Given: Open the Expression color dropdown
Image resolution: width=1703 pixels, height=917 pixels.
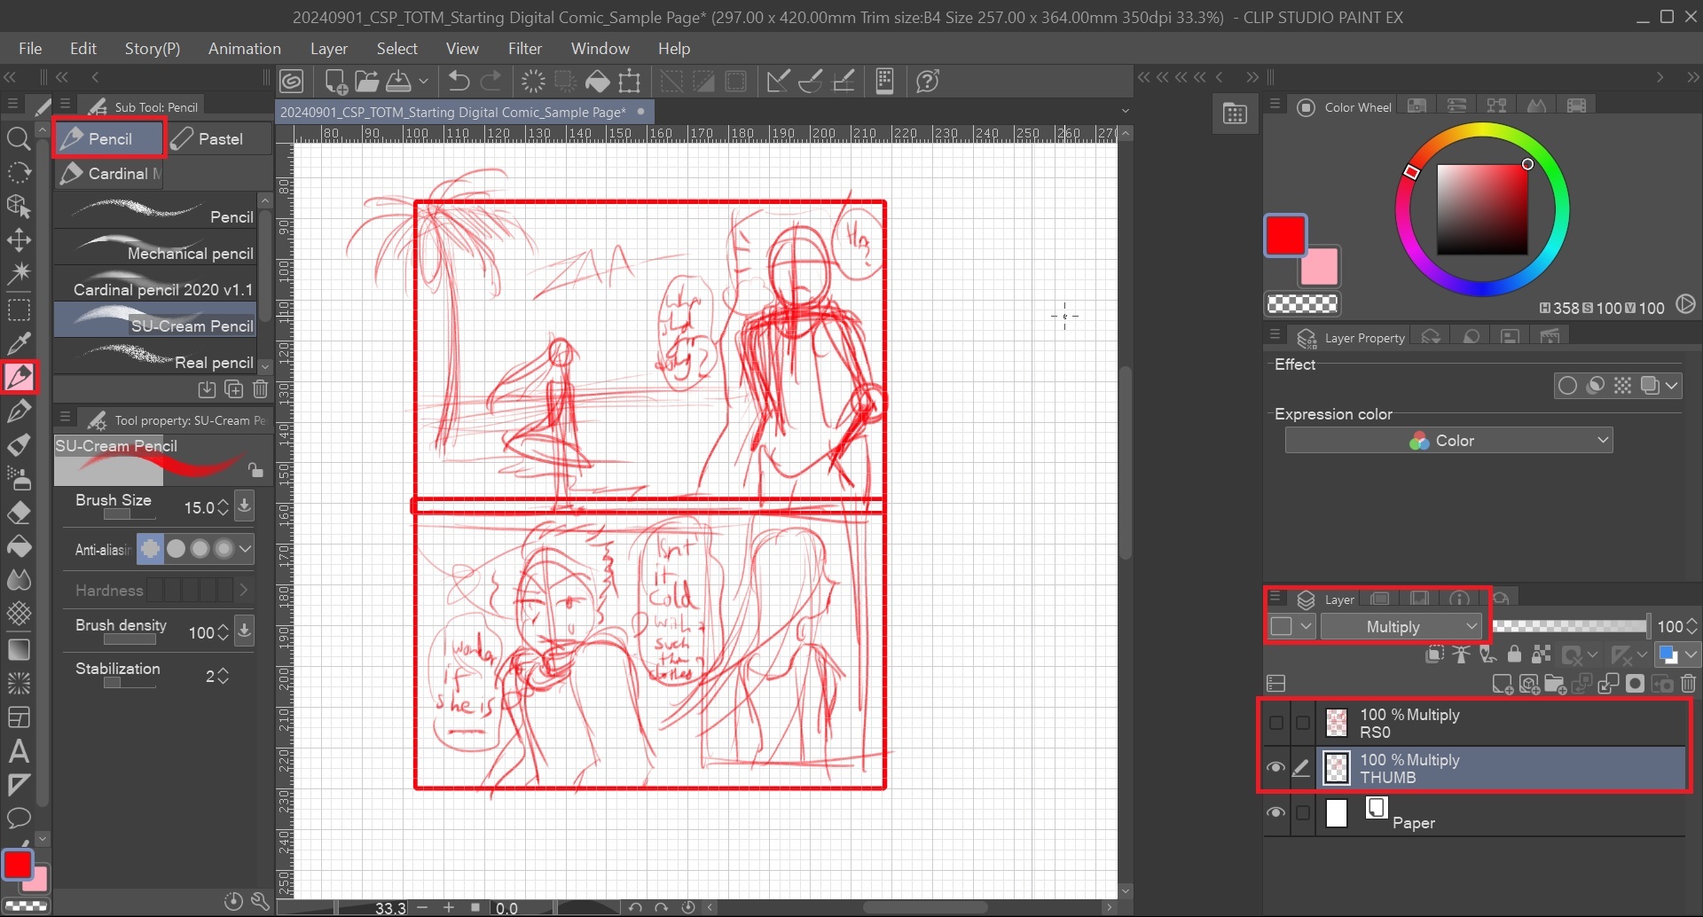Looking at the screenshot, I should click(1448, 441).
